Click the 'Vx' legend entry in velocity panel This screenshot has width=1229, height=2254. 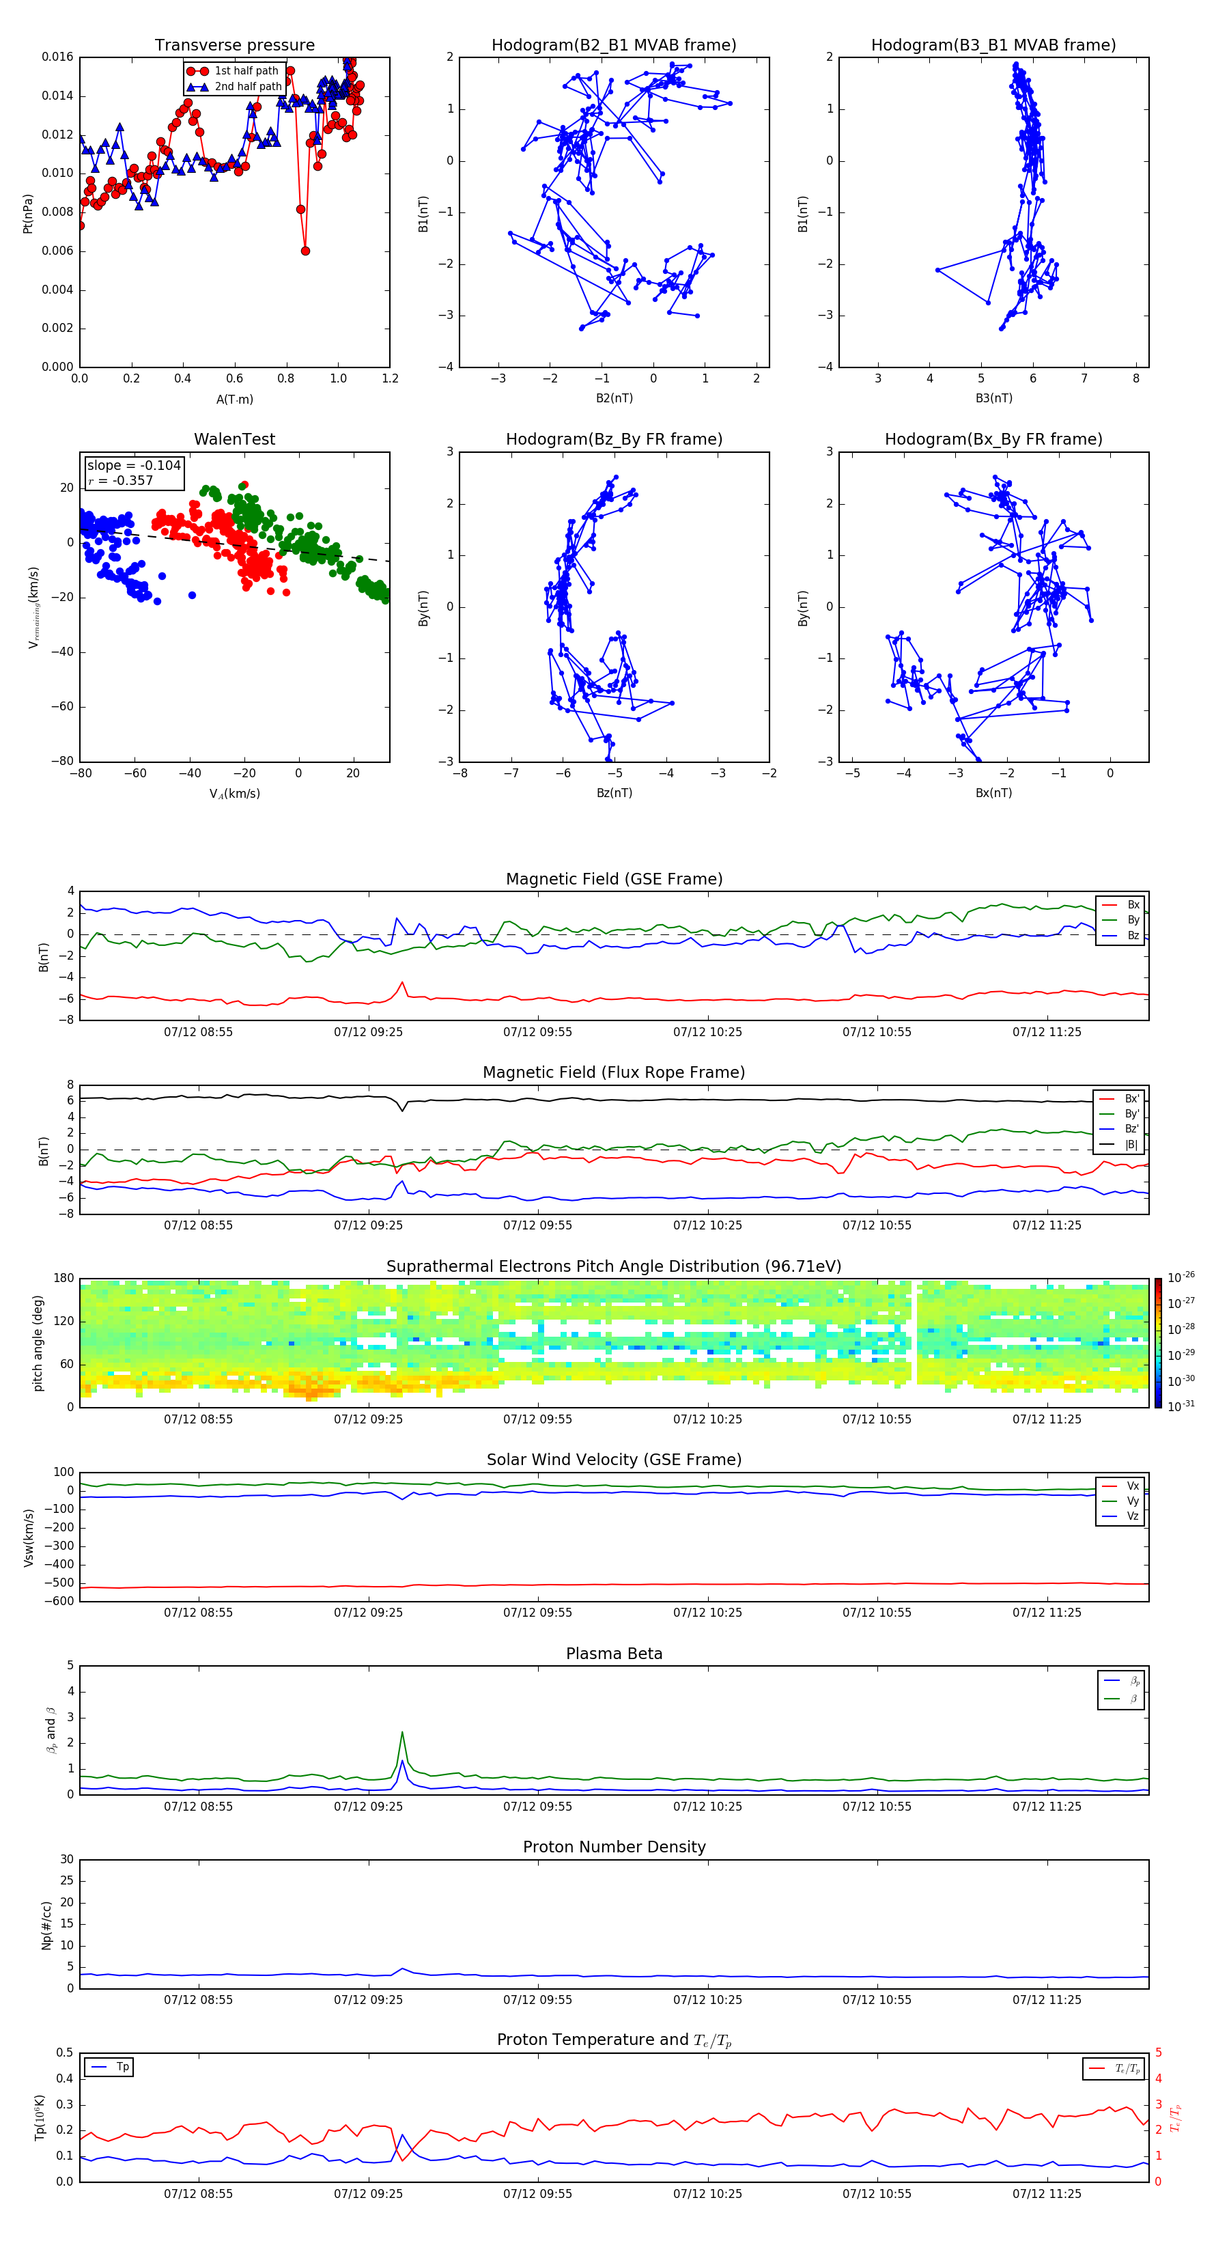point(1121,1486)
